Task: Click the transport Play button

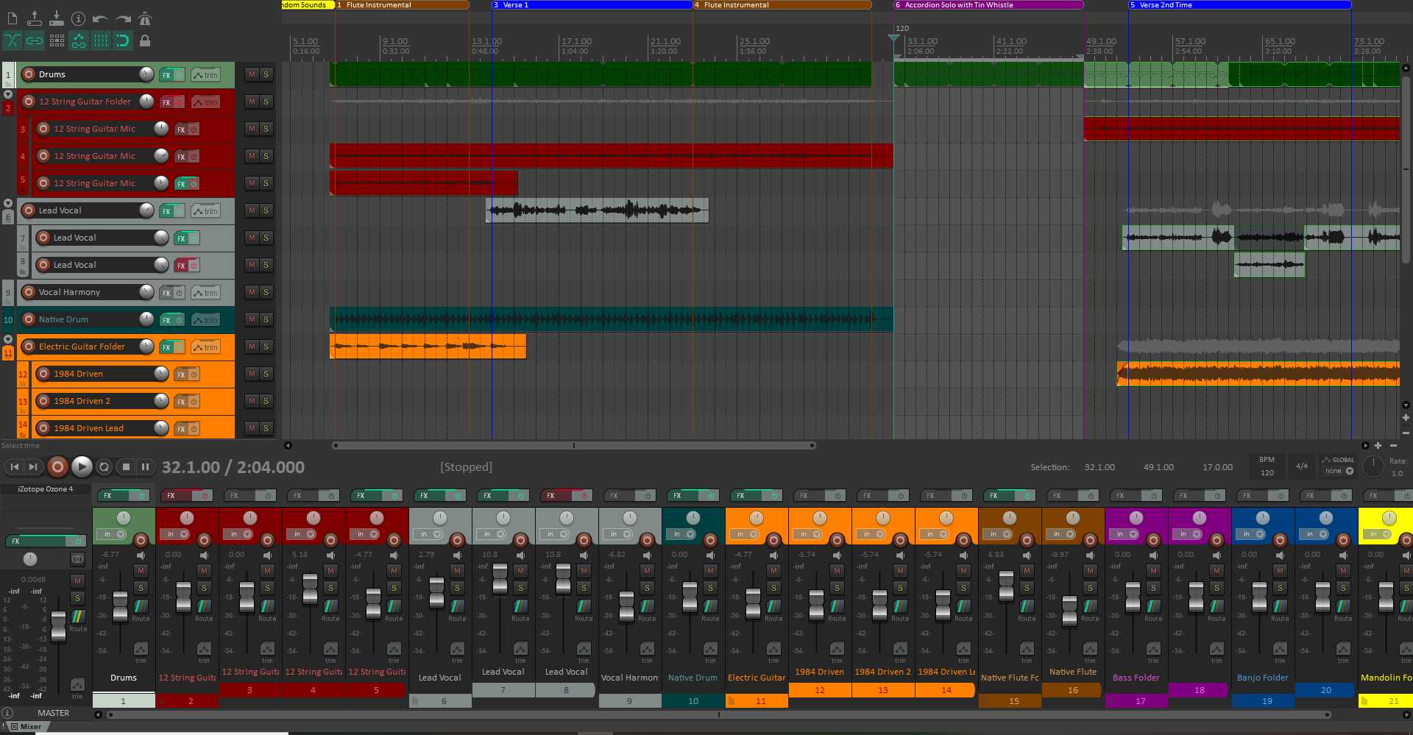Action: (x=82, y=466)
